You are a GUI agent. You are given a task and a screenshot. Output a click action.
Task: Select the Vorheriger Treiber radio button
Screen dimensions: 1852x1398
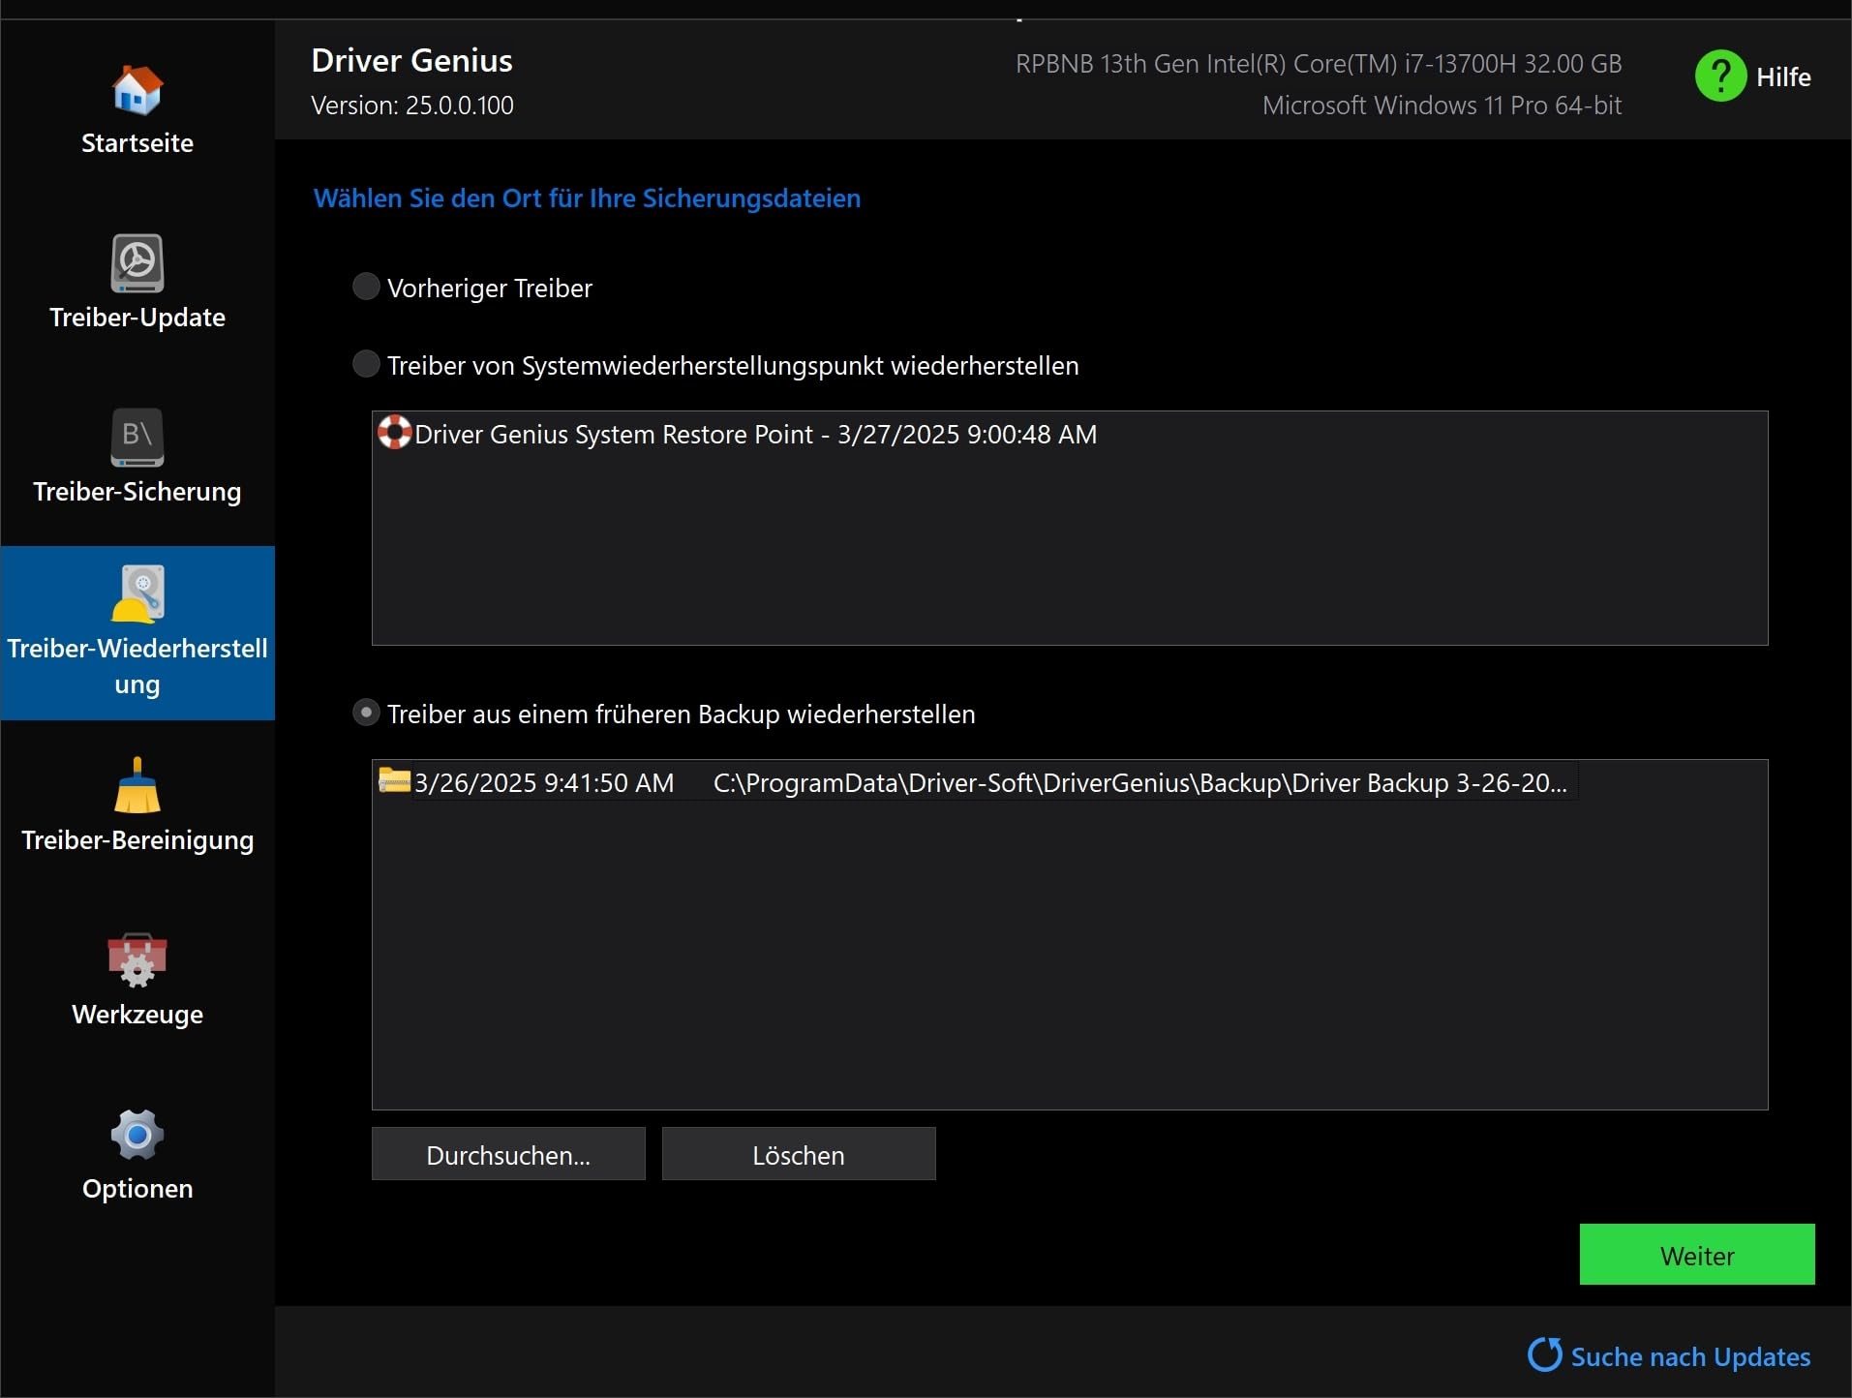pos(366,287)
